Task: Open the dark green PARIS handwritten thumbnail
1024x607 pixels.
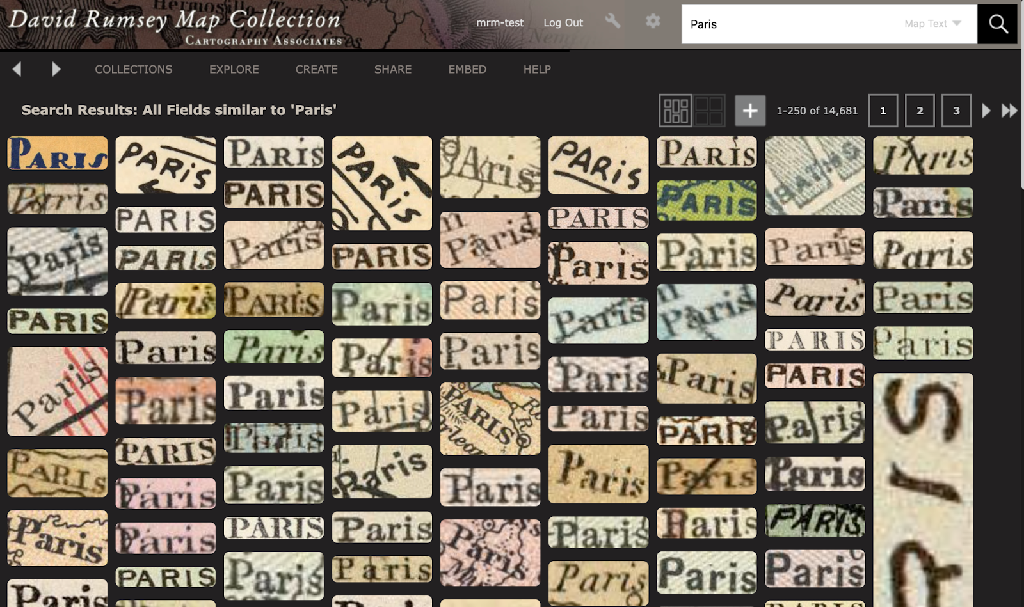Action: (x=815, y=520)
